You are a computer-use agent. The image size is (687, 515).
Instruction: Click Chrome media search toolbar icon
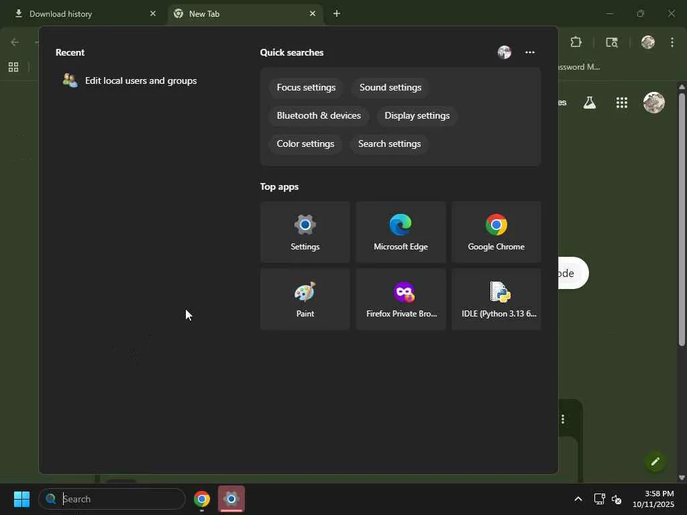coord(612,42)
